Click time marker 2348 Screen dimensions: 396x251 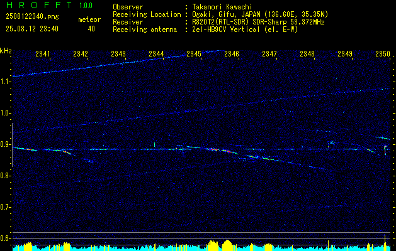307,53
